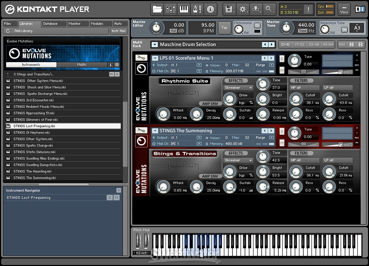This screenshot has height=266, width=369.
Task: Open the purge download icon menu
Action: (256, 9)
